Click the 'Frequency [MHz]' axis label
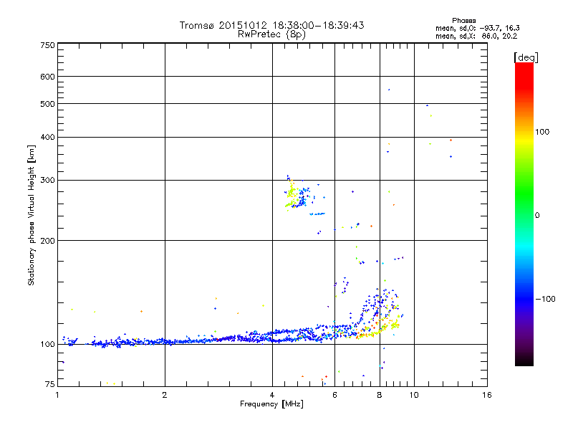Screen dimensions: 573x430 [x=271, y=403]
